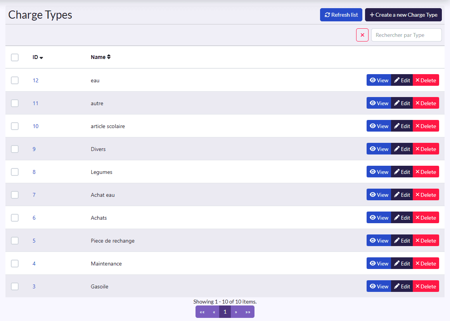Screen dimensions: 450x321
Task: Edit the Achats charge type
Action: pos(402,218)
